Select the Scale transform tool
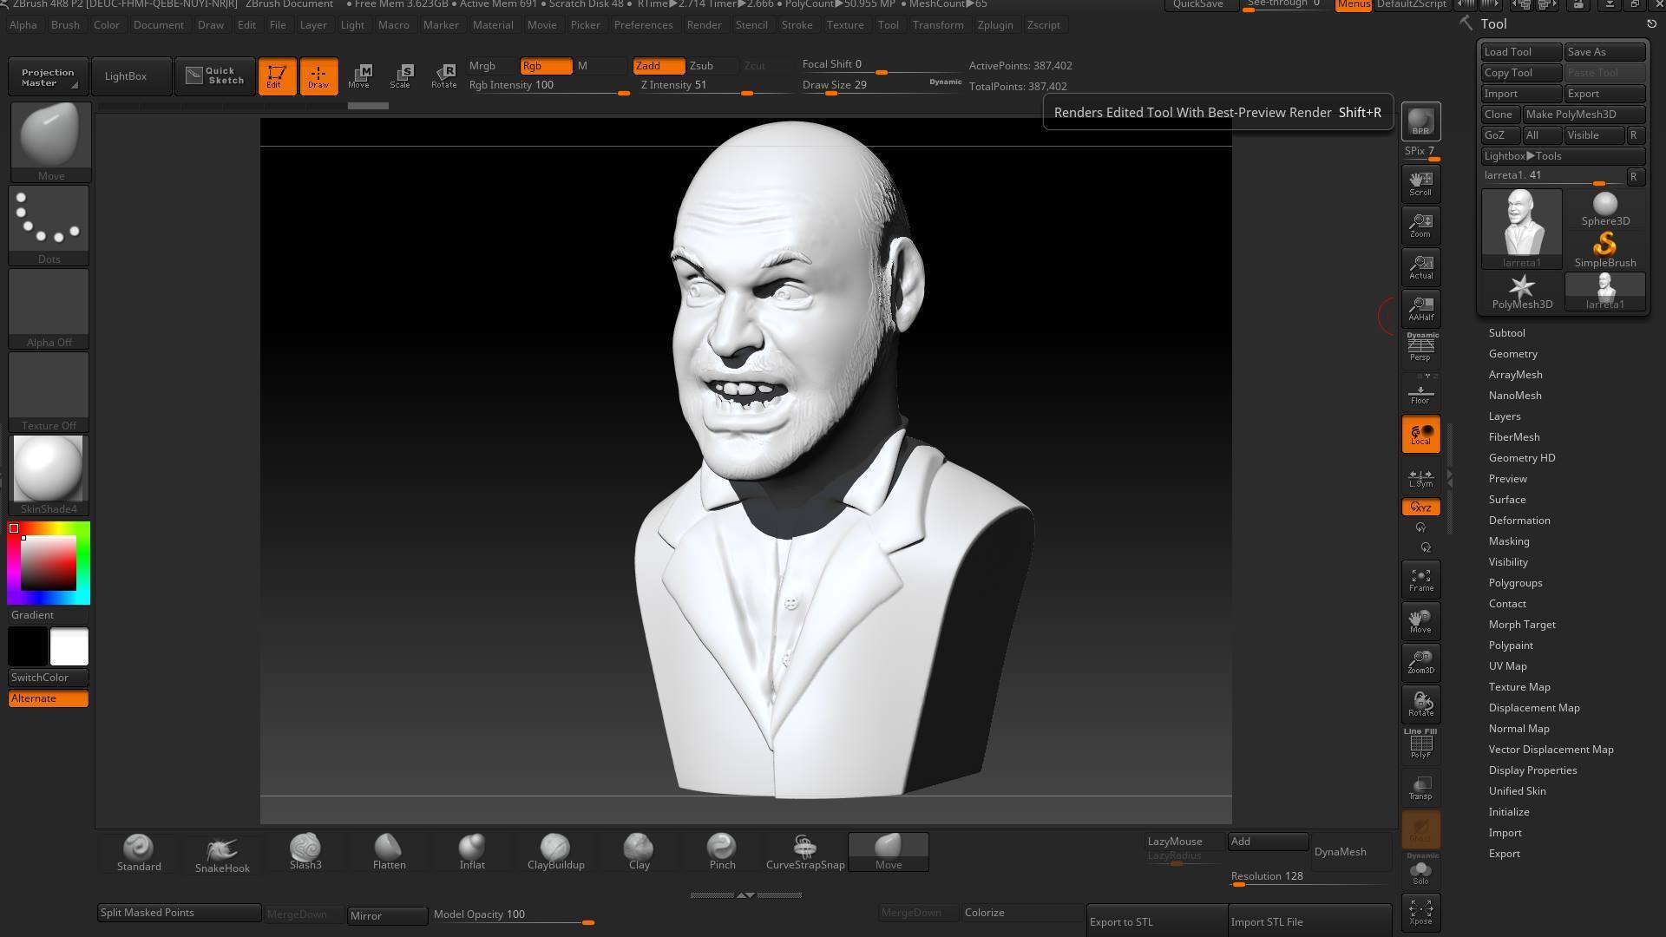 [x=401, y=75]
